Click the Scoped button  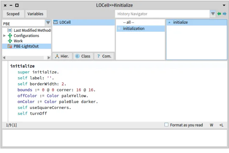tap(13, 14)
